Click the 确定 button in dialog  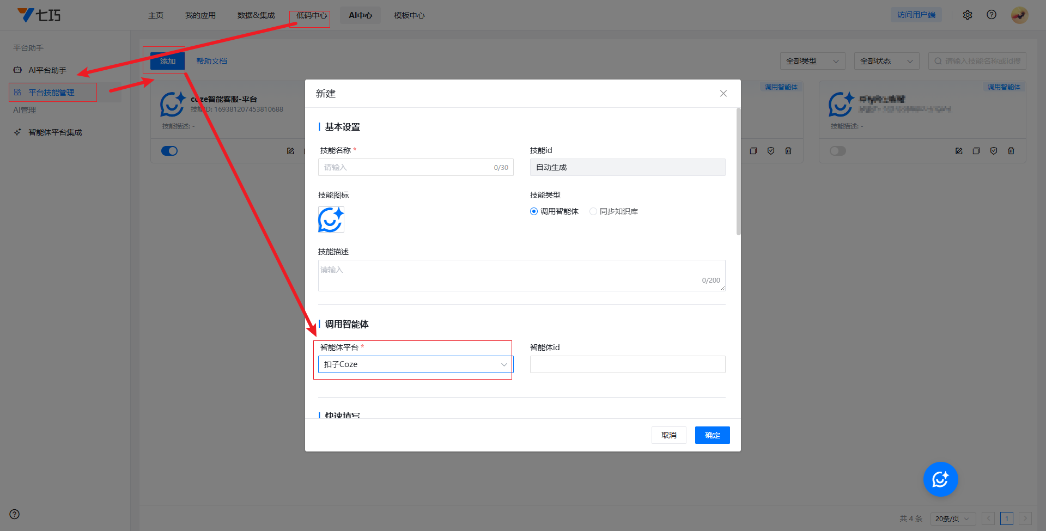tap(712, 435)
